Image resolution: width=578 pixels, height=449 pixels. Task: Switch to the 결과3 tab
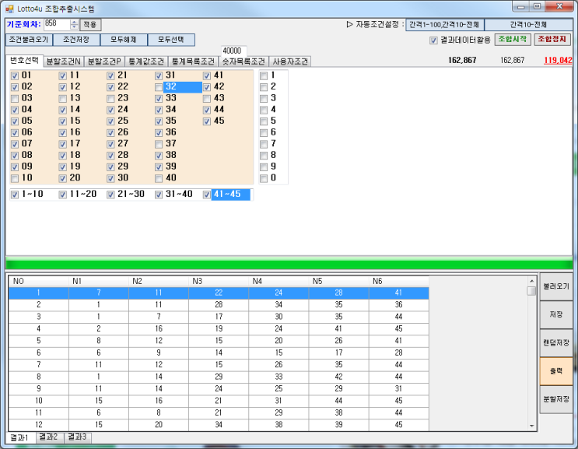78,437
